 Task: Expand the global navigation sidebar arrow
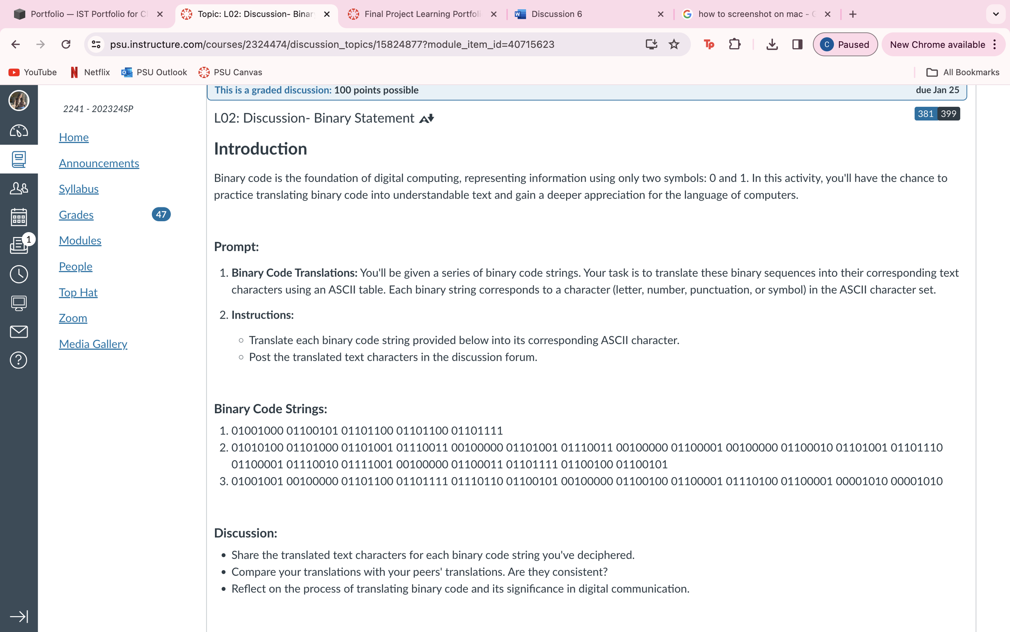19,616
